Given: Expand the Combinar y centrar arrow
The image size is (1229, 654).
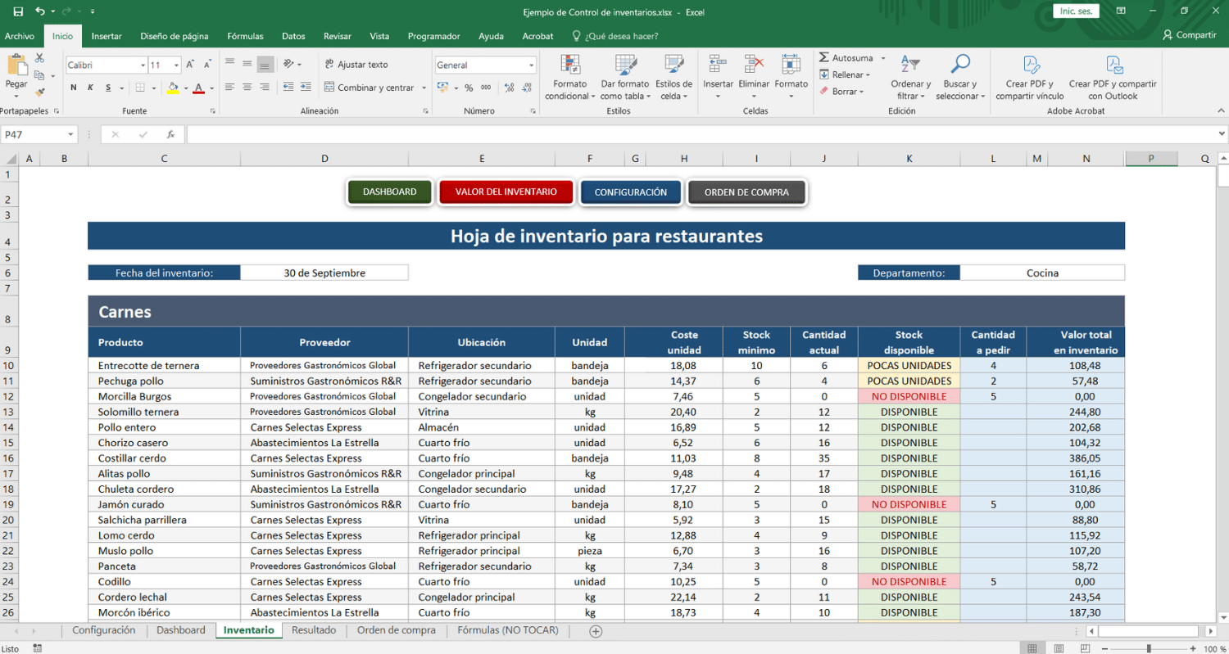Looking at the screenshot, I should [424, 88].
